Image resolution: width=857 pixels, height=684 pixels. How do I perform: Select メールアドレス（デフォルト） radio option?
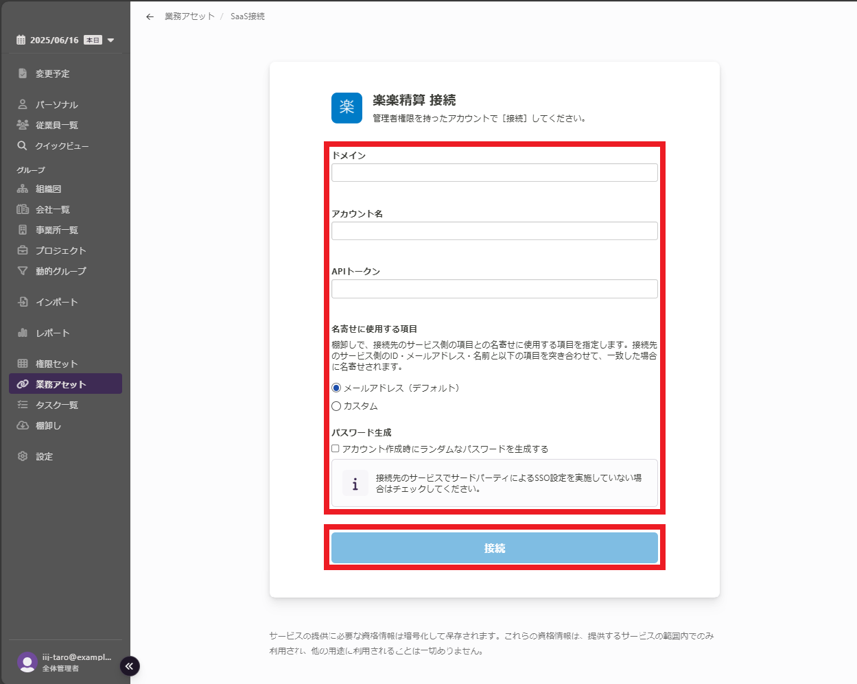336,388
